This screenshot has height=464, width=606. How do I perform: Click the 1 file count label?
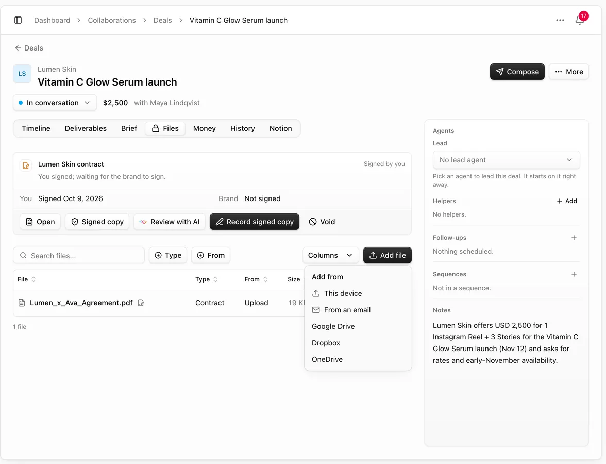[20, 327]
